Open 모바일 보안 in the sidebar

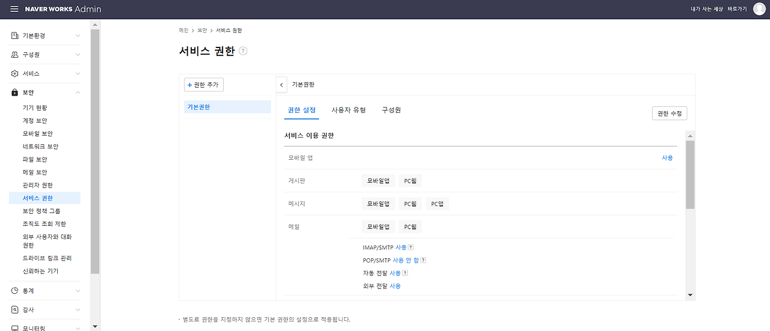coord(37,134)
